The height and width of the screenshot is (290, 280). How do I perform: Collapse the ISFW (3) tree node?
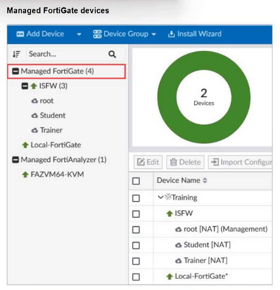coord(26,86)
